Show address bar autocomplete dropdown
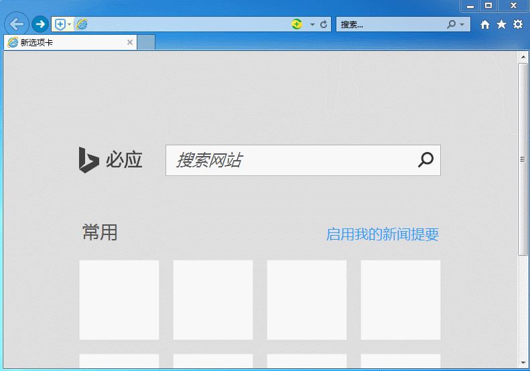Screen dimensions: 530x371 click(x=312, y=24)
